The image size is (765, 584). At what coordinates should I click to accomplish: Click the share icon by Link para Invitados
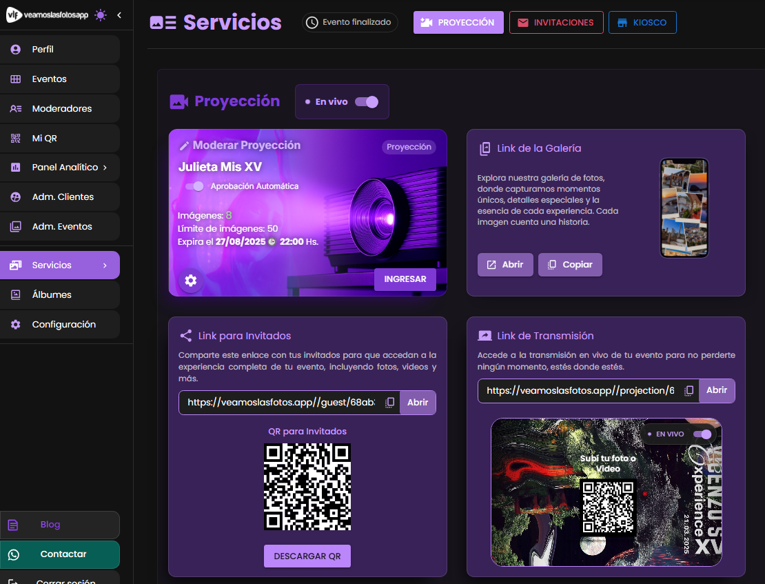point(185,336)
